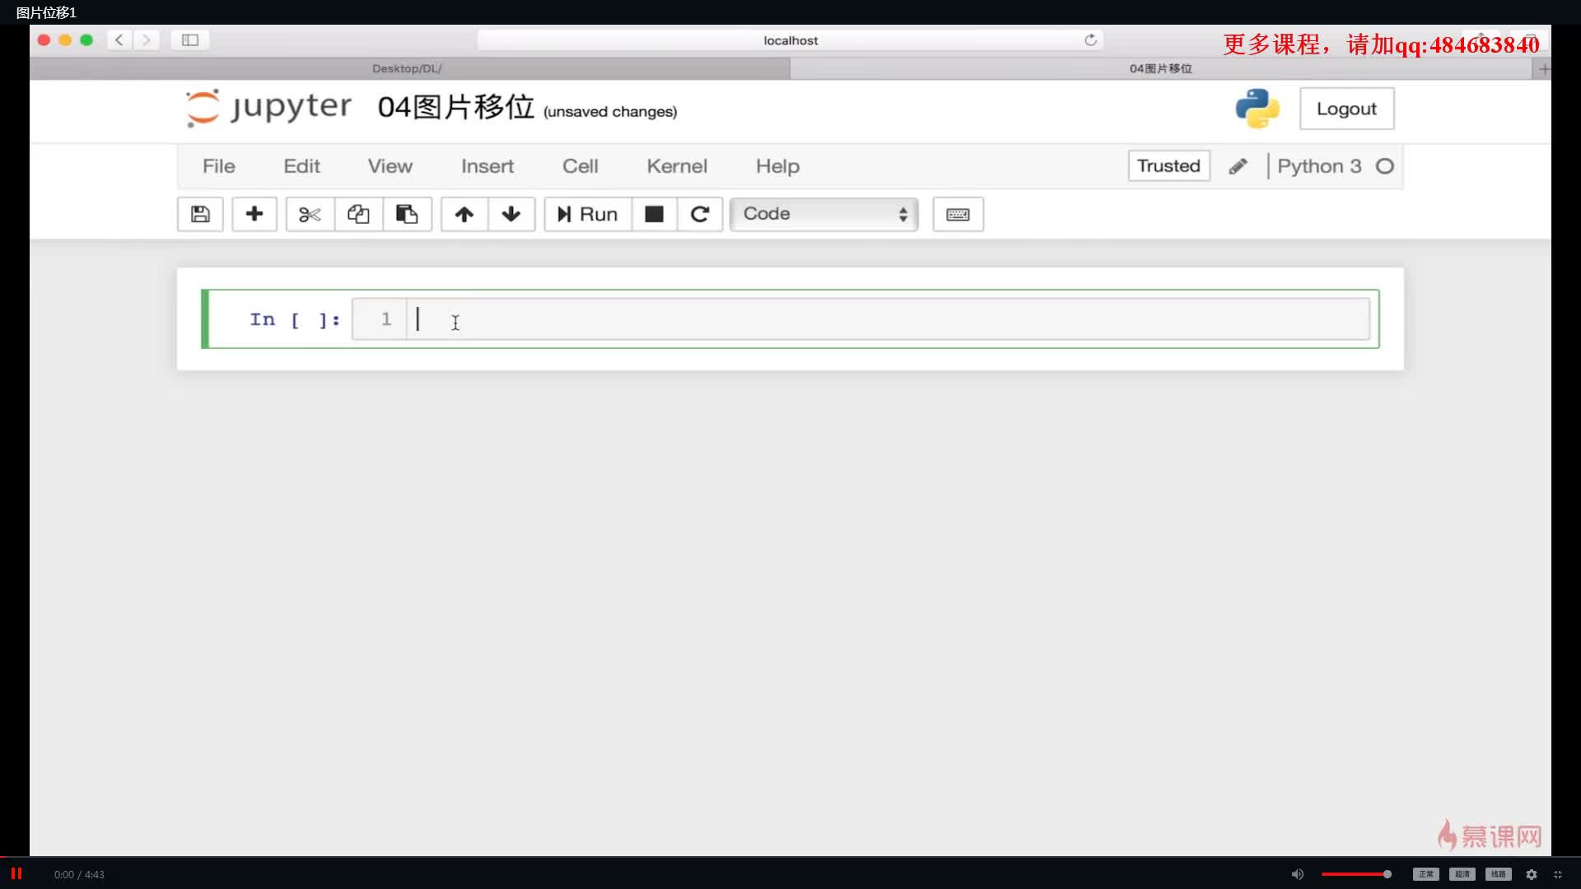Click the Cut cell icon

[309, 212]
